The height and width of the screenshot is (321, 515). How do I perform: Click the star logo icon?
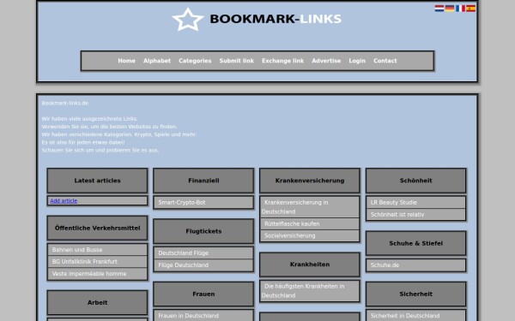coord(188,20)
